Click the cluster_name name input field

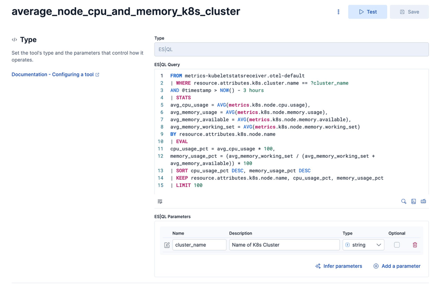(x=199, y=245)
